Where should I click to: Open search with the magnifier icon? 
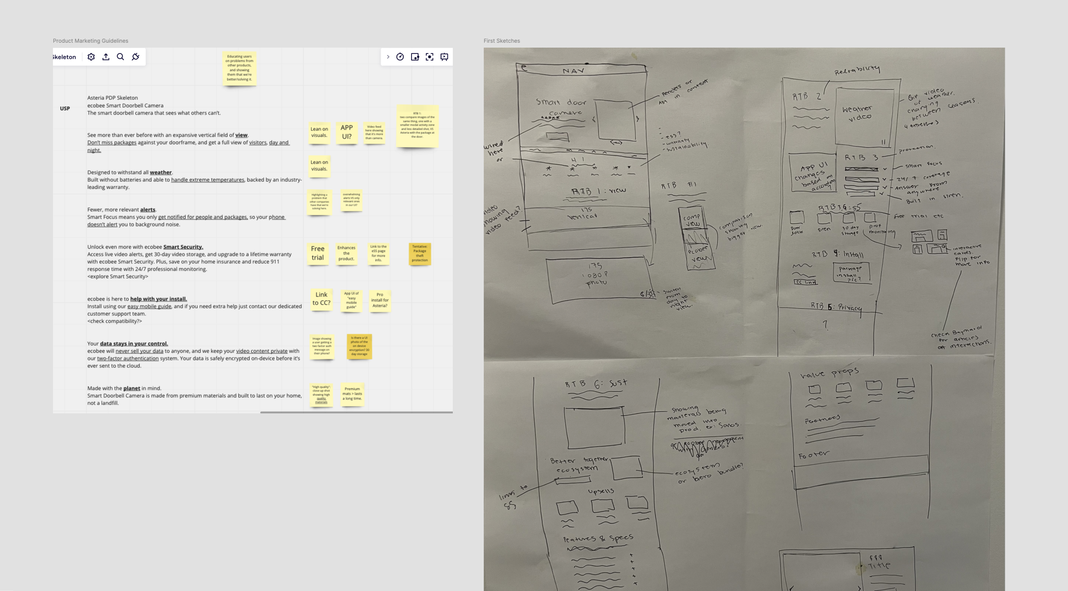pyautogui.click(x=121, y=57)
